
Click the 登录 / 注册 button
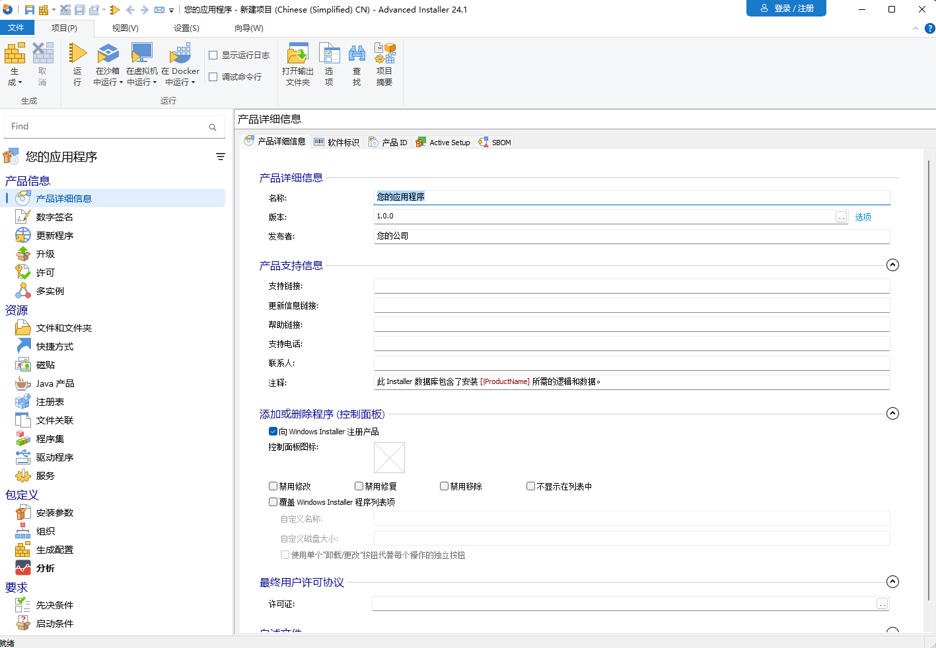(x=786, y=9)
